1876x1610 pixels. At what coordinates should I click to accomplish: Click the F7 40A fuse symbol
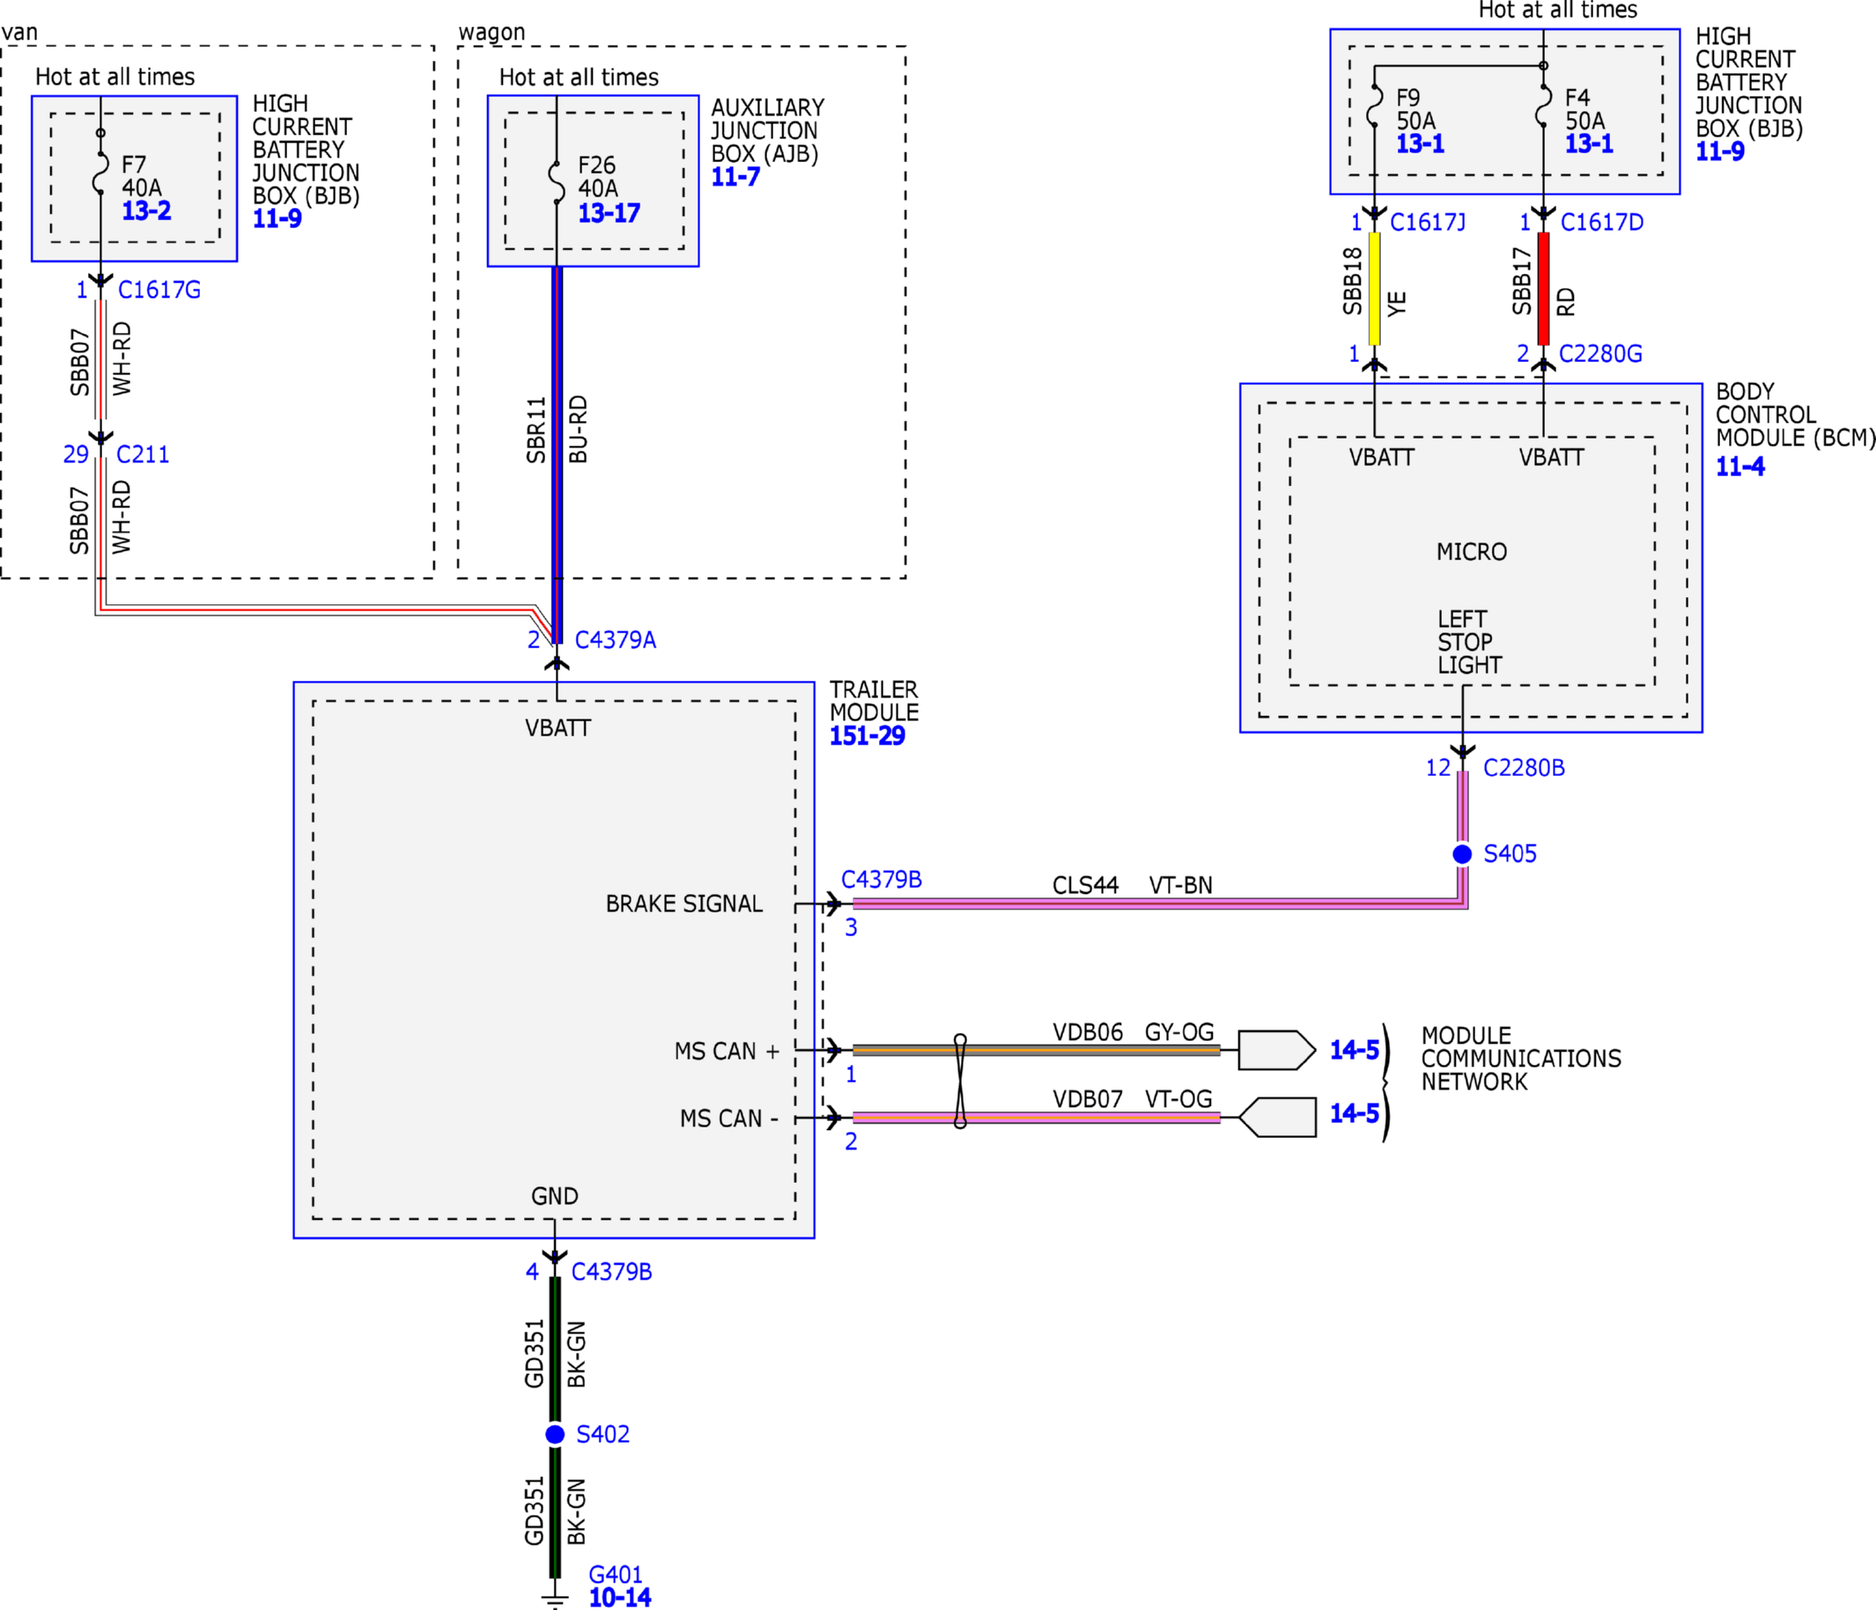(x=100, y=174)
